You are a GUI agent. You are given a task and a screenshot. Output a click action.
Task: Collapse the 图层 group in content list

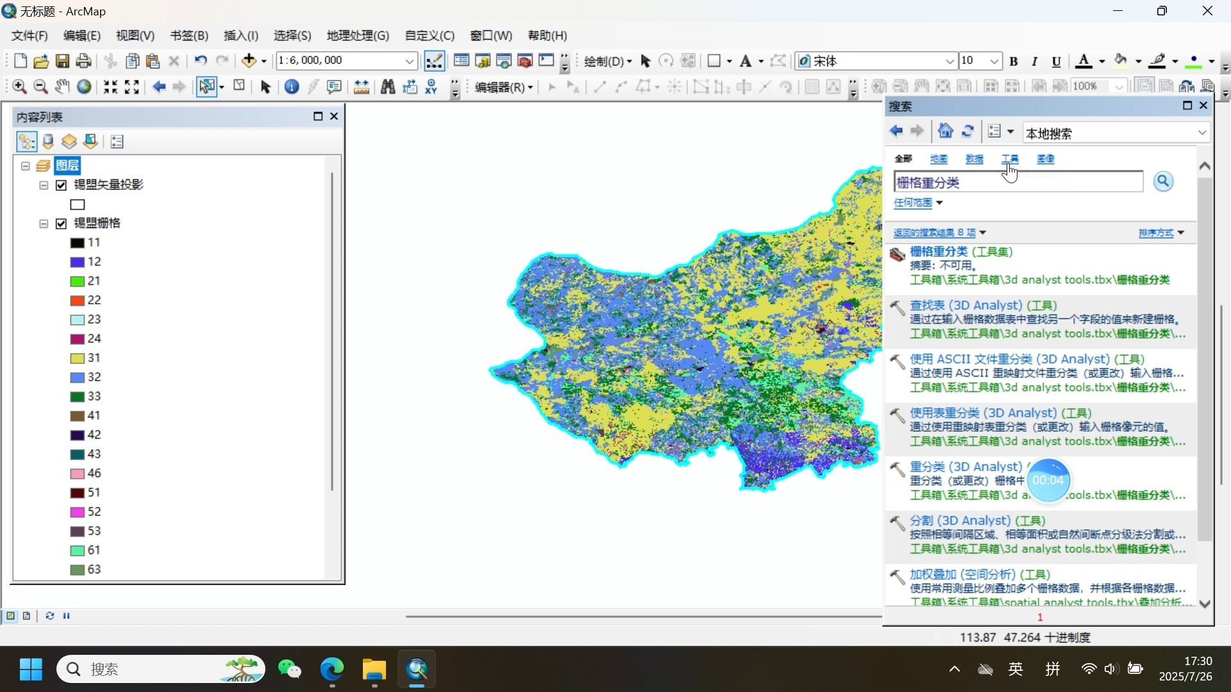click(24, 165)
